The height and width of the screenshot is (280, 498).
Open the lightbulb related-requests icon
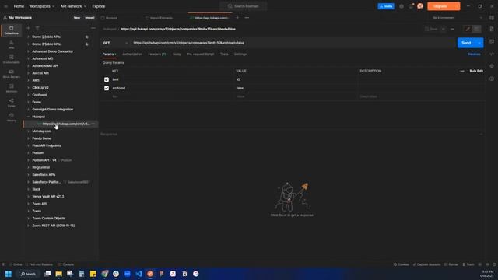[x=492, y=66]
